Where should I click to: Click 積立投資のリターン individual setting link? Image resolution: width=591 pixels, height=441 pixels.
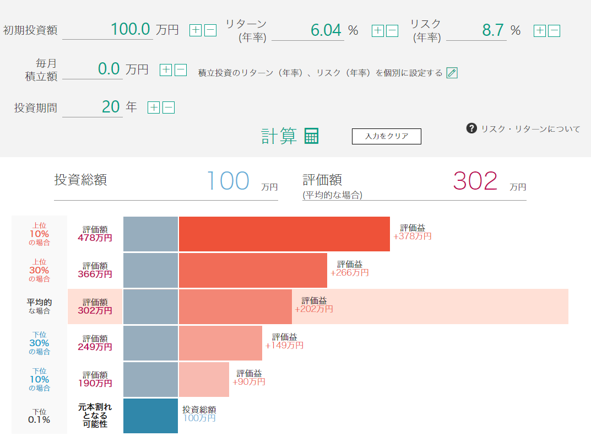click(321, 73)
